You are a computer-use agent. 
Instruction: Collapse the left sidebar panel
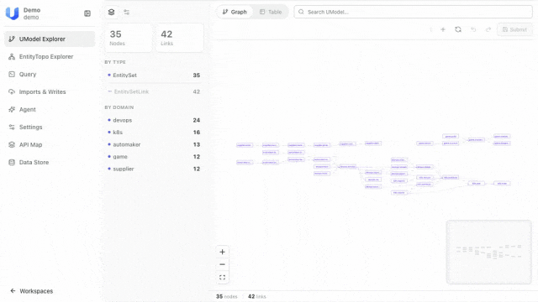tap(87, 13)
